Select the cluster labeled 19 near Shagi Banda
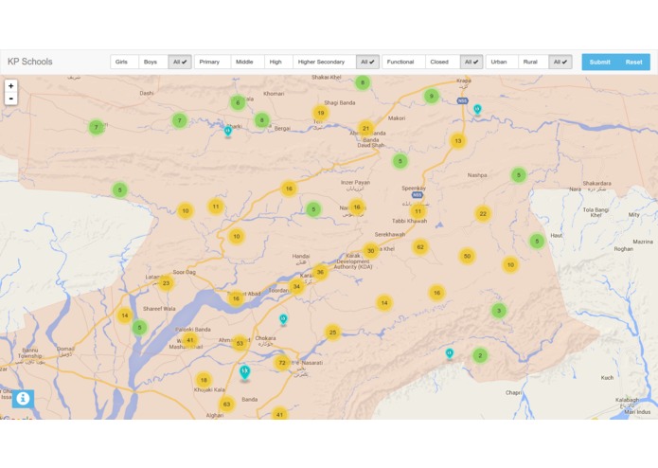 click(321, 113)
